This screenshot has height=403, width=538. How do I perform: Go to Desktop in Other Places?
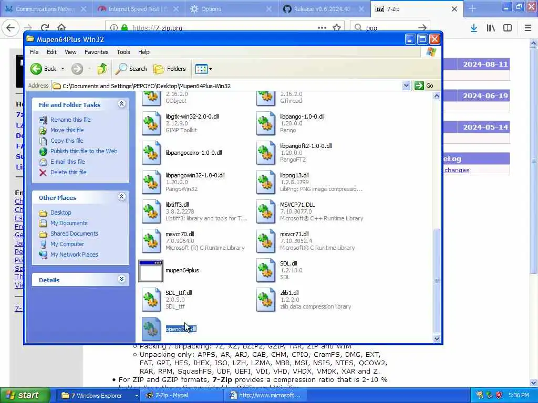[x=61, y=213]
